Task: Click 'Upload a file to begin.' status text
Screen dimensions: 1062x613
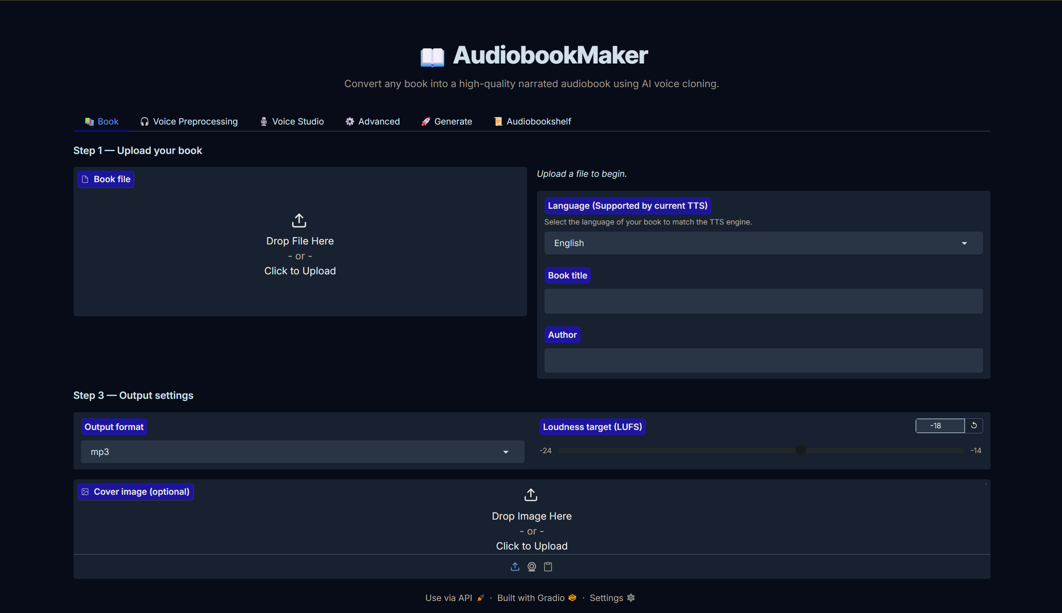Action: click(581, 173)
